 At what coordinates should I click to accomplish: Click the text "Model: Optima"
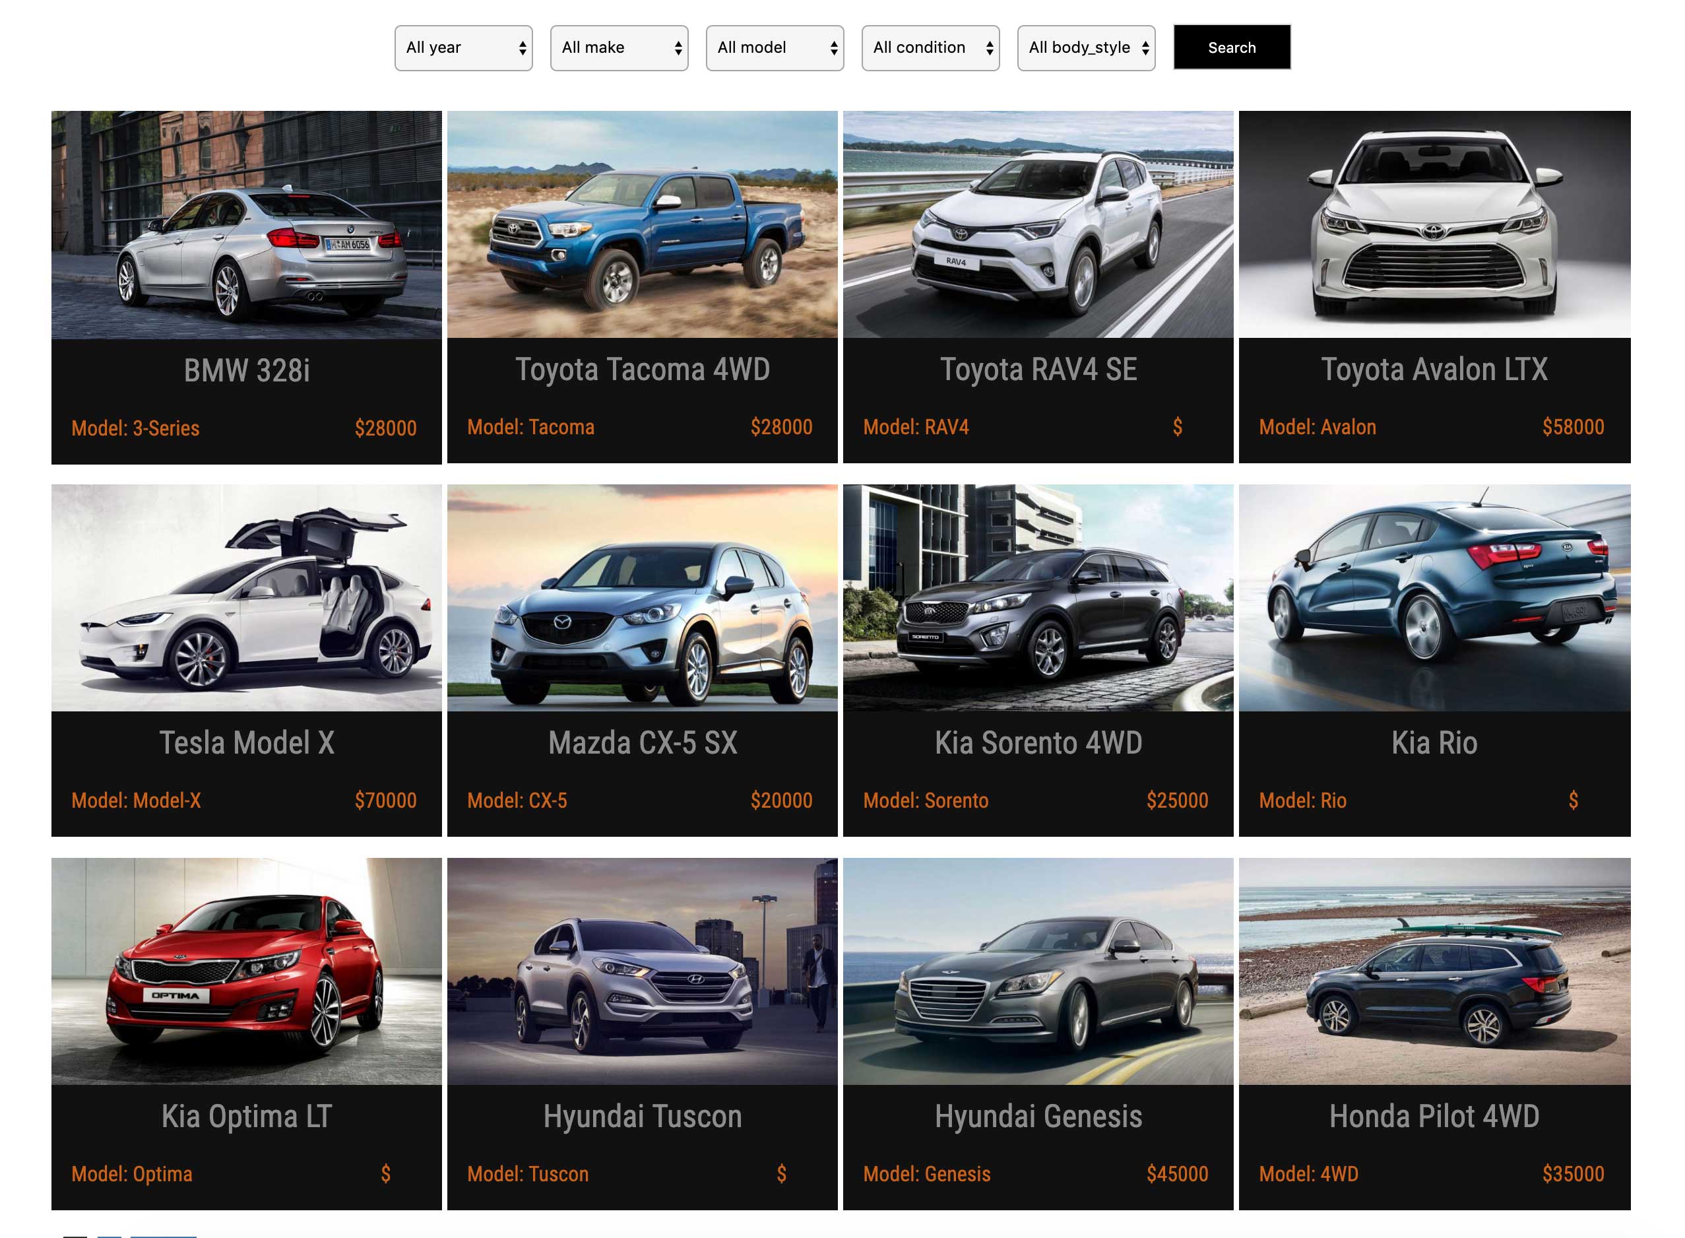[x=132, y=1174]
